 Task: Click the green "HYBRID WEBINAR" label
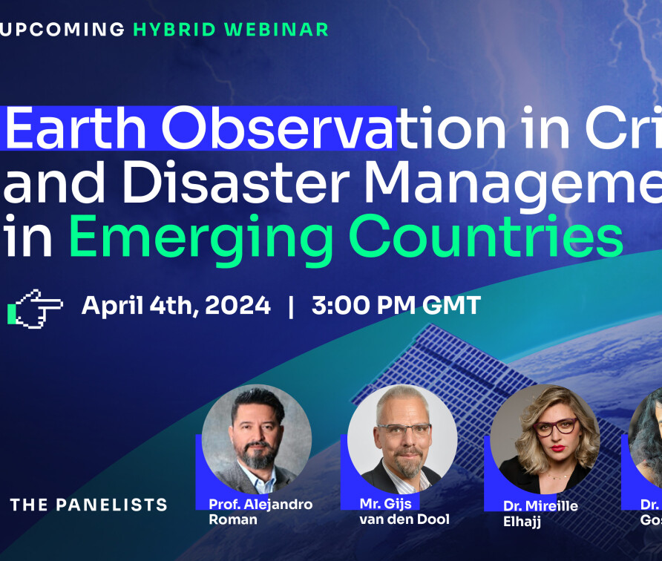(x=231, y=30)
